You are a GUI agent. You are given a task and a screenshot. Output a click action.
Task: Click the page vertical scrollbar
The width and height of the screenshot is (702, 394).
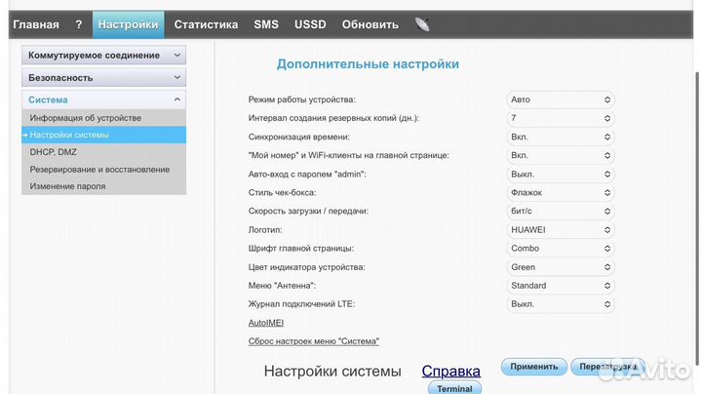(x=697, y=219)
